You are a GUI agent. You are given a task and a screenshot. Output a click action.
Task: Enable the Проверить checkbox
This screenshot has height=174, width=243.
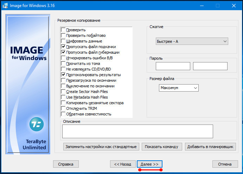click(63, 30)
